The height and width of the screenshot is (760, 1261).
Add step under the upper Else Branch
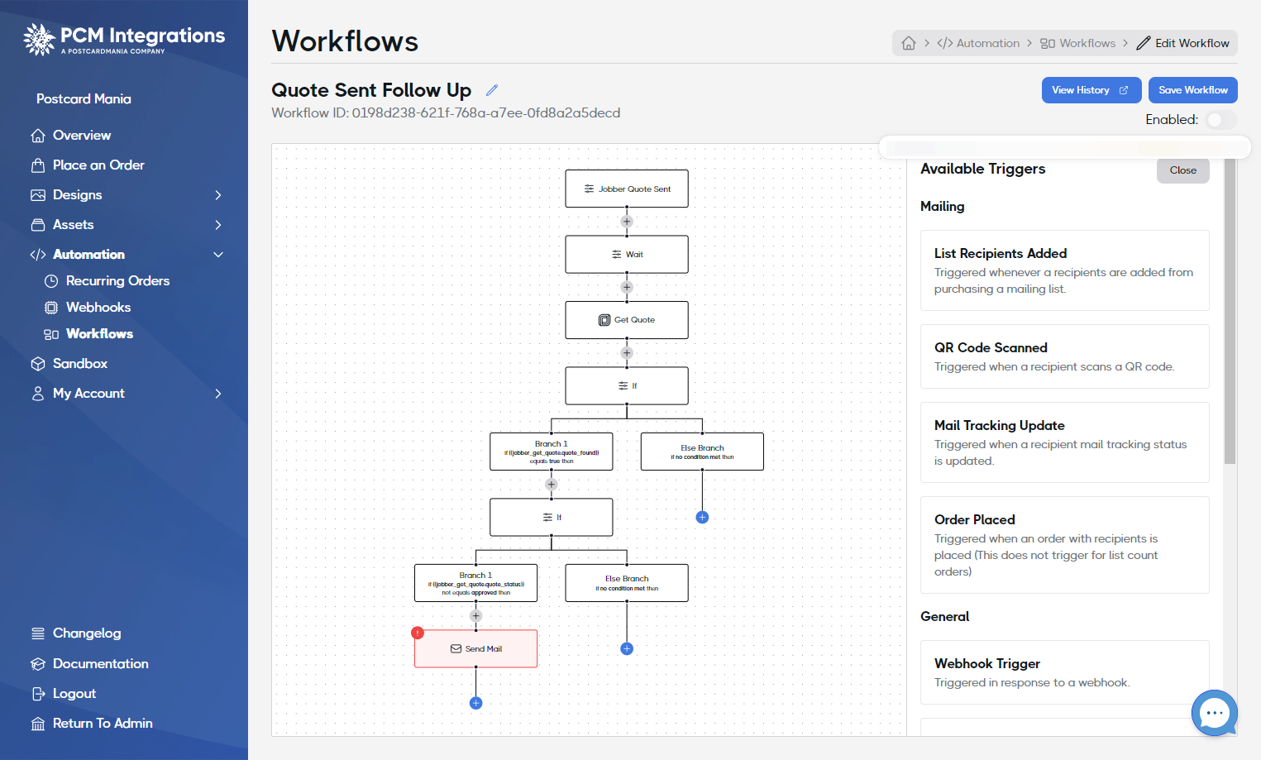point(702,518)
